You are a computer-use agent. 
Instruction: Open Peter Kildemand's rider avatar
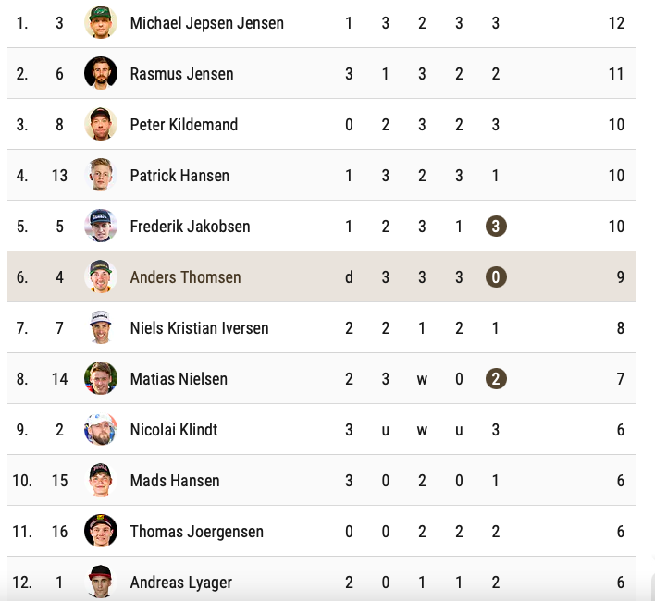101,124
